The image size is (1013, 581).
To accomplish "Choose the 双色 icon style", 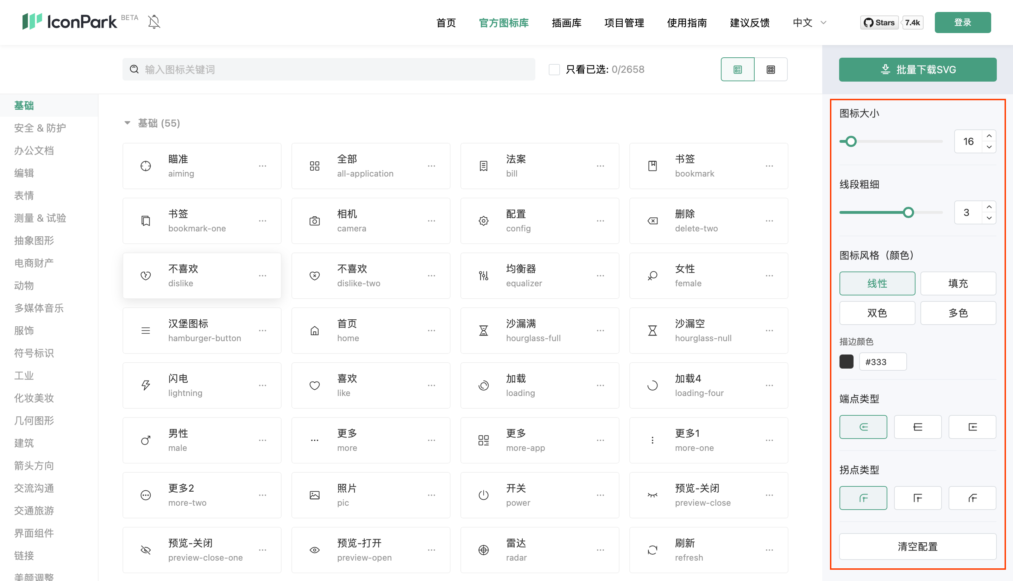I will [877, 313].
